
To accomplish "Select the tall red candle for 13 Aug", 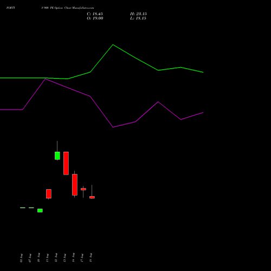I will (66, 163).
